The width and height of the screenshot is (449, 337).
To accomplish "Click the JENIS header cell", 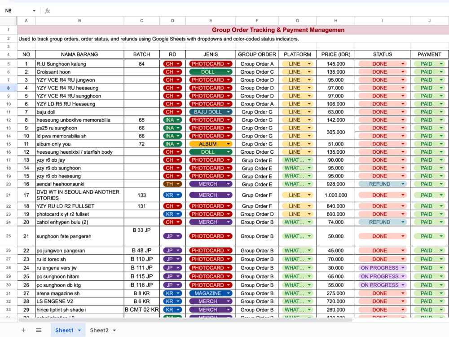I will click(211, 54).
